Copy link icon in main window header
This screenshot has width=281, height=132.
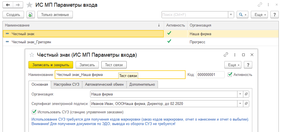(x=260, y=5)
